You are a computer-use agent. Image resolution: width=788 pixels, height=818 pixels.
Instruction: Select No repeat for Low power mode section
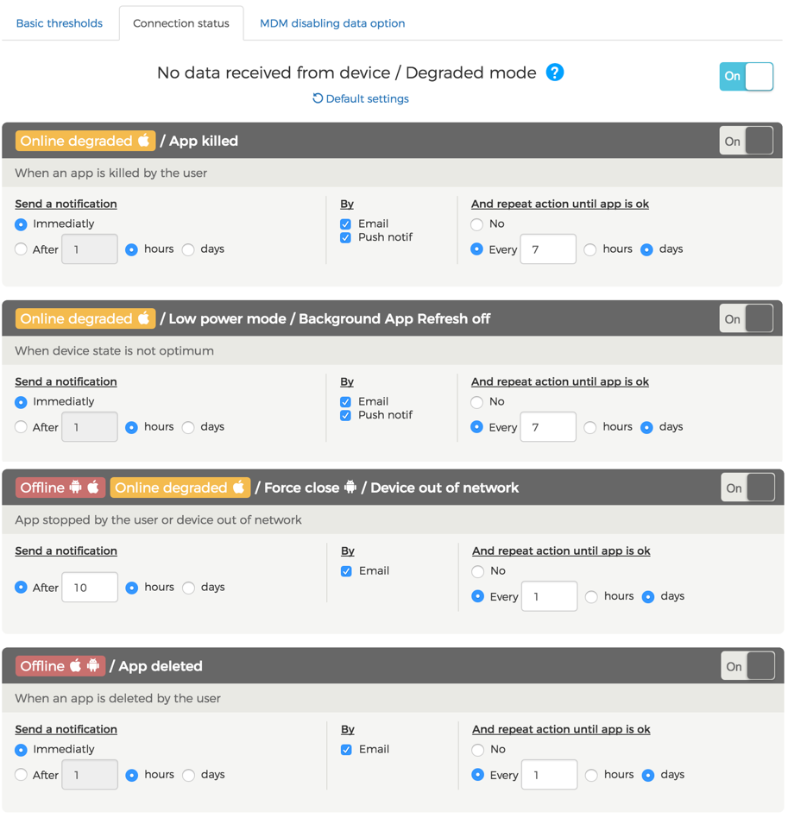tap(477, 402)
